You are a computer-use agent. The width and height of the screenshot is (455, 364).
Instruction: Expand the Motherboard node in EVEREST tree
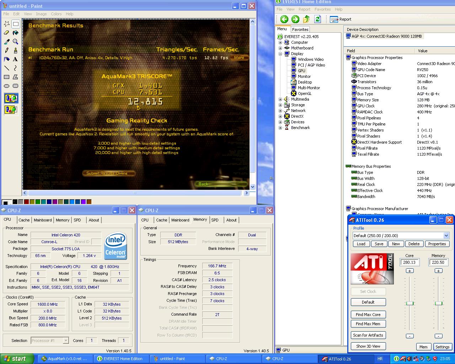coord(280,48)
